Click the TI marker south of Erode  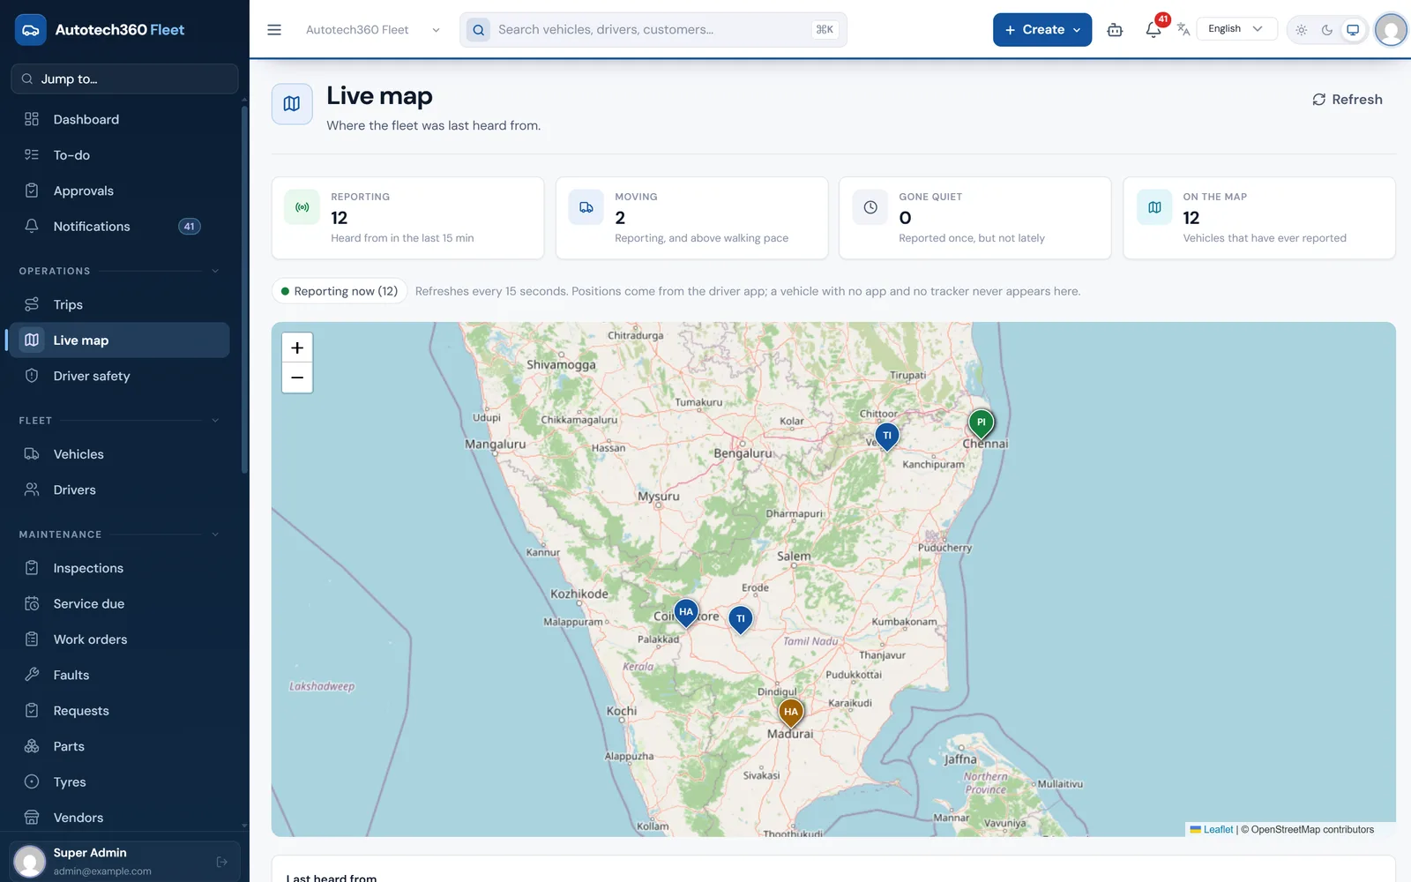pos(741,620)
